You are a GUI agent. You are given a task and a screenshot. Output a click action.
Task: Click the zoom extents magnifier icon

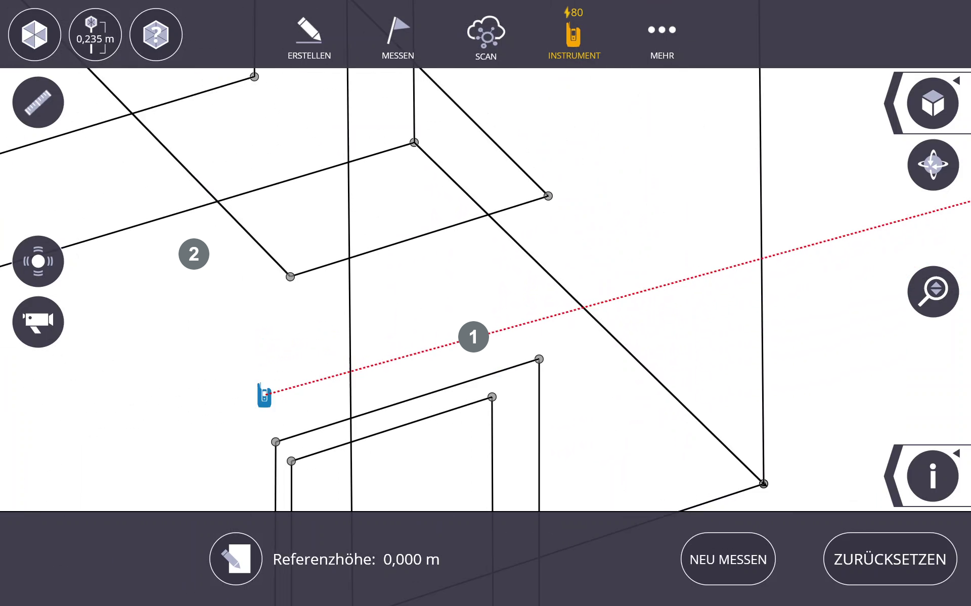tap(933, 291)
